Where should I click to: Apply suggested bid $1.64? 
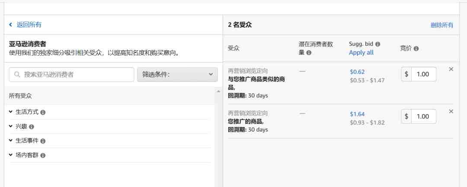(357, 114)
